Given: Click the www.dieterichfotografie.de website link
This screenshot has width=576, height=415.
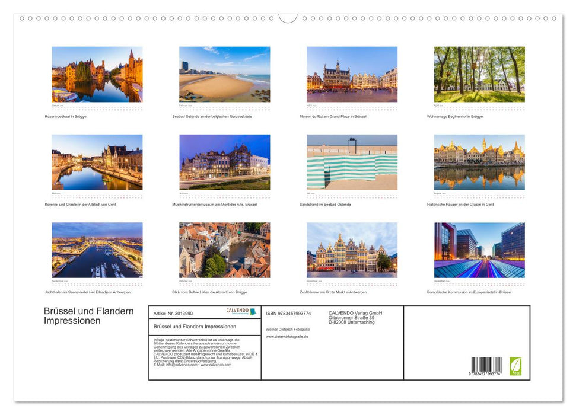Looking at the screenshot, I should click(x=287, y=336).
